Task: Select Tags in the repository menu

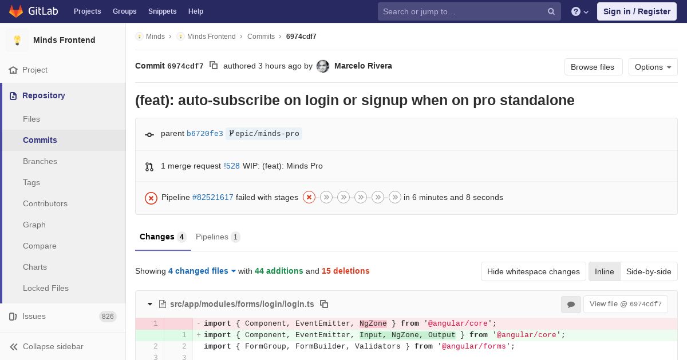Action: tap(64, 182)
